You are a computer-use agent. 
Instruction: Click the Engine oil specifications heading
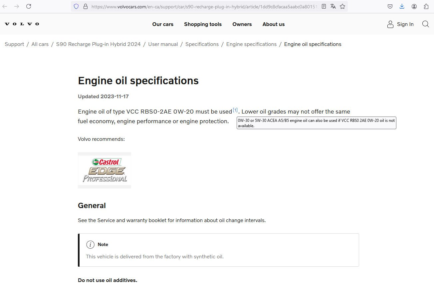(x=138, y=81)
